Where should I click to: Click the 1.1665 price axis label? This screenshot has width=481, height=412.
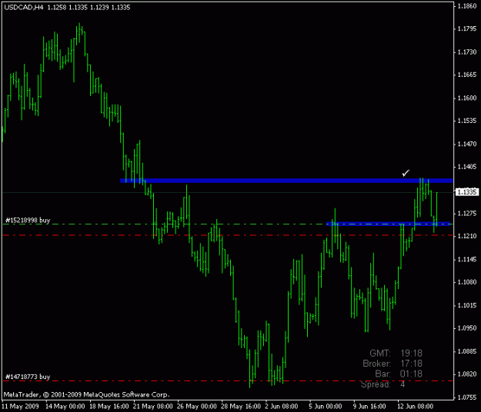[x=467, y=75]
